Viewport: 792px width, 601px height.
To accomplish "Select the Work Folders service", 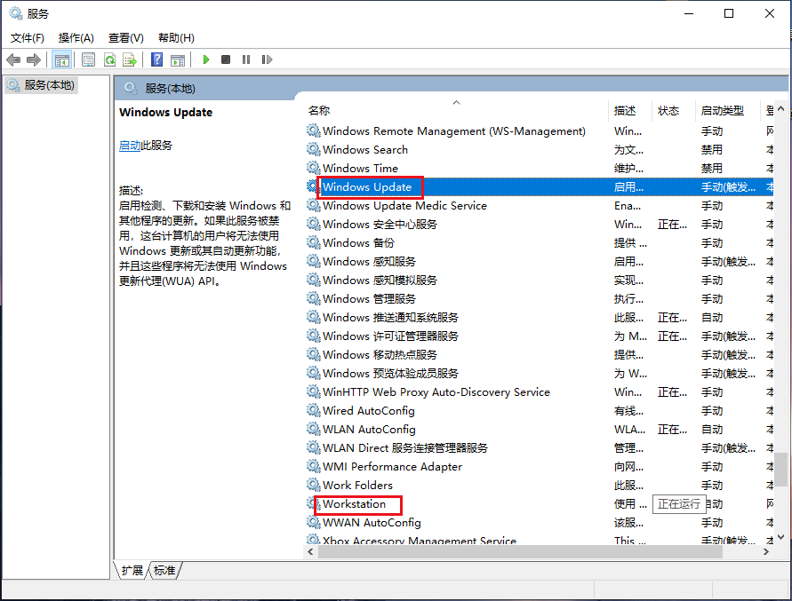I will 539,486.
